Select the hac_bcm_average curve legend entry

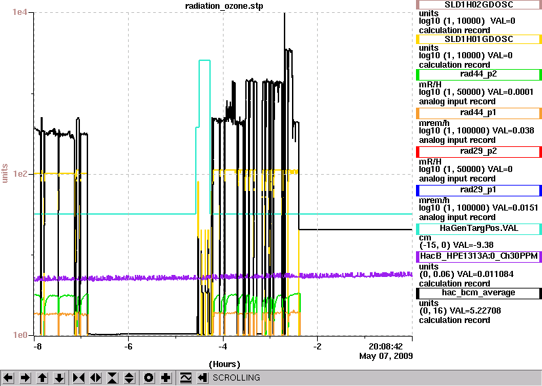tap(479, 293)
